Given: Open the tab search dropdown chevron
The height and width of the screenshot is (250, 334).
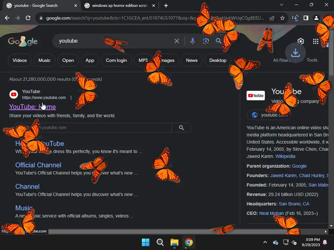Looking at the screenshot, I should coord(281,5).
